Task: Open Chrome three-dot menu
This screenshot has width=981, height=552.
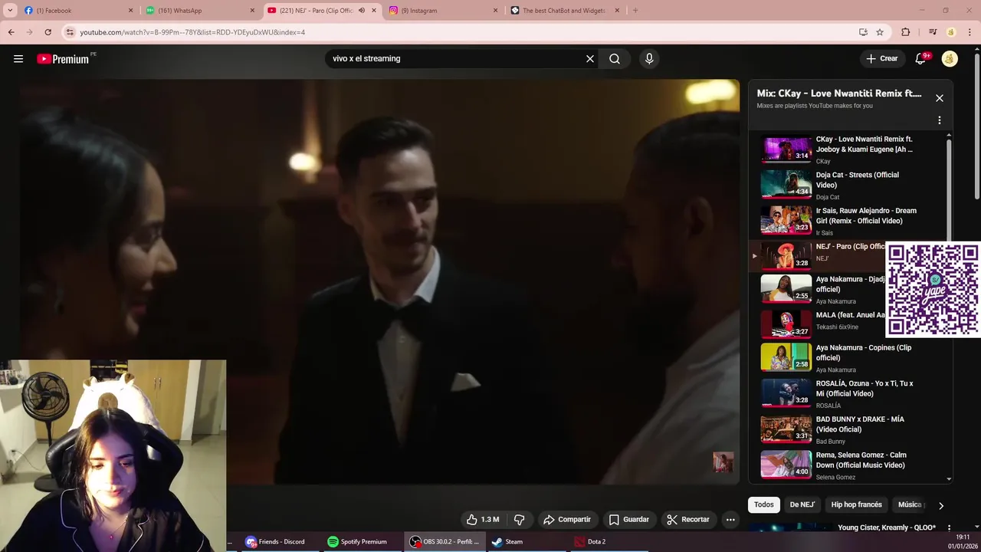Action: tap(970, 32)
